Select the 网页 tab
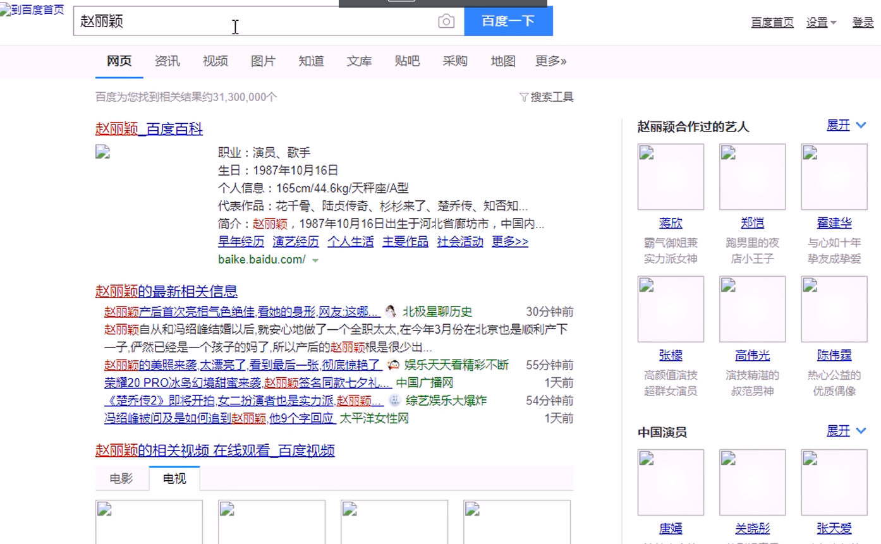Image resolution: width=881 pixels, height=544 pixels. [119, 61]
